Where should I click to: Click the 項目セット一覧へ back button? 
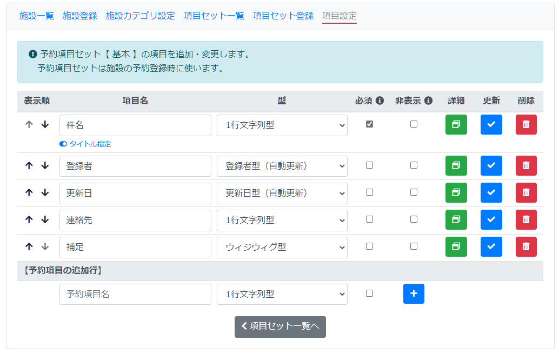click(x=280, y=327)
